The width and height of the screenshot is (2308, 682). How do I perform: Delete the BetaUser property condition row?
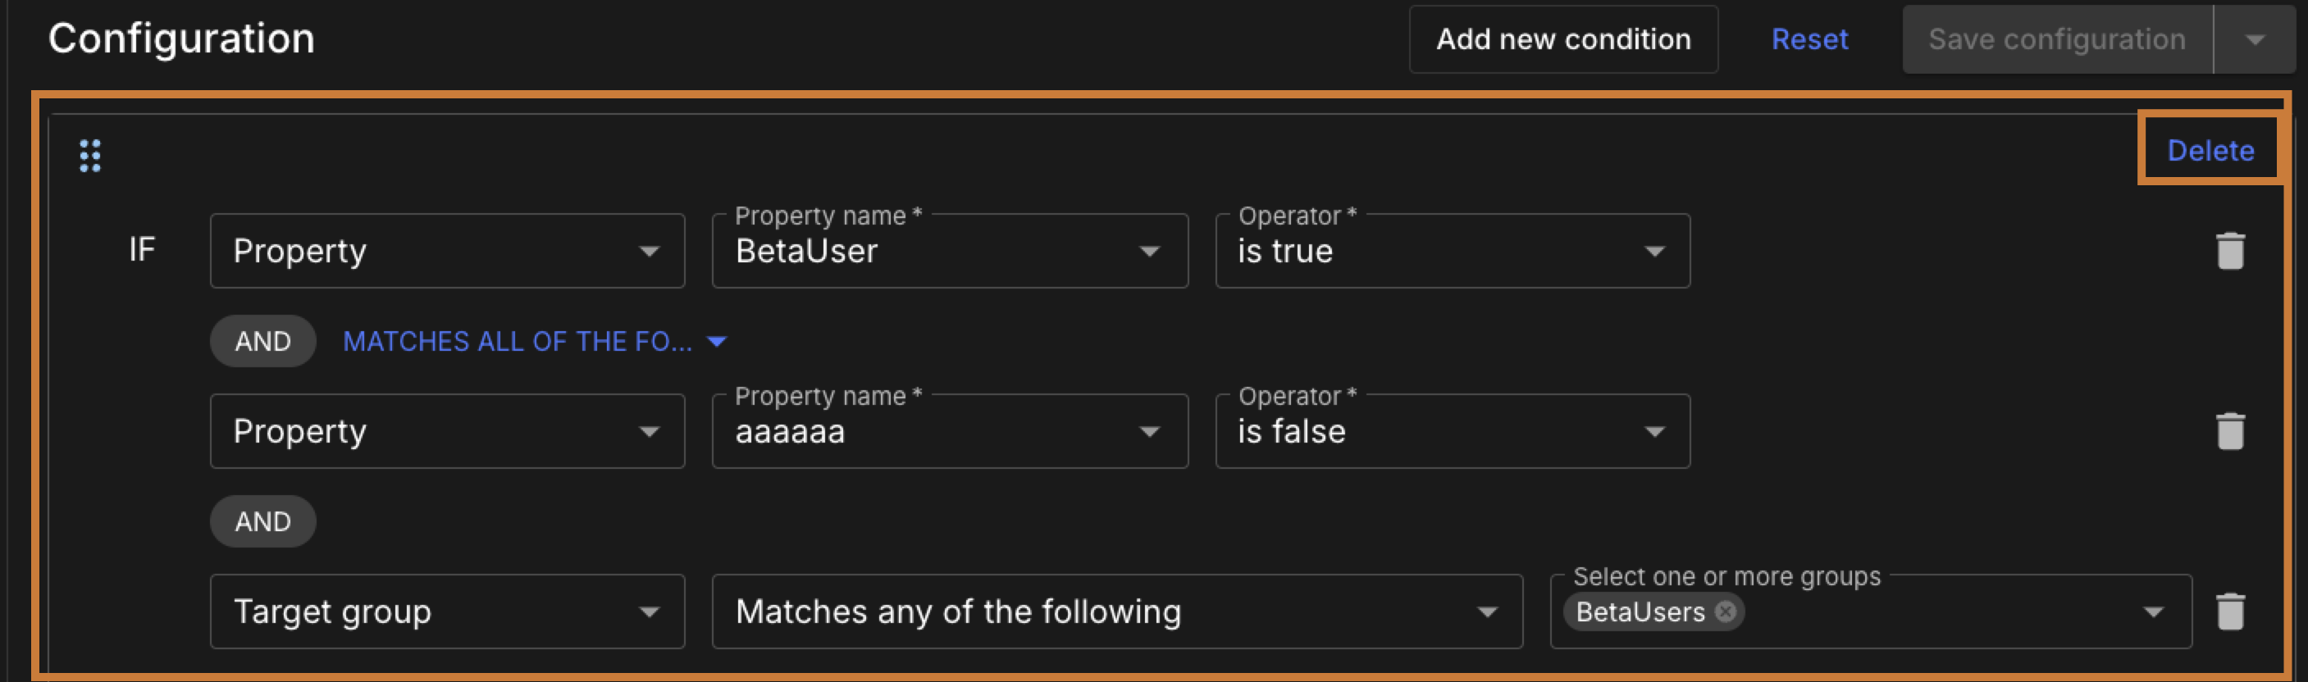[x=2230, y=251]
